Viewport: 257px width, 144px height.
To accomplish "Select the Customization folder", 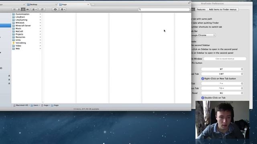I will coord(22,14).
